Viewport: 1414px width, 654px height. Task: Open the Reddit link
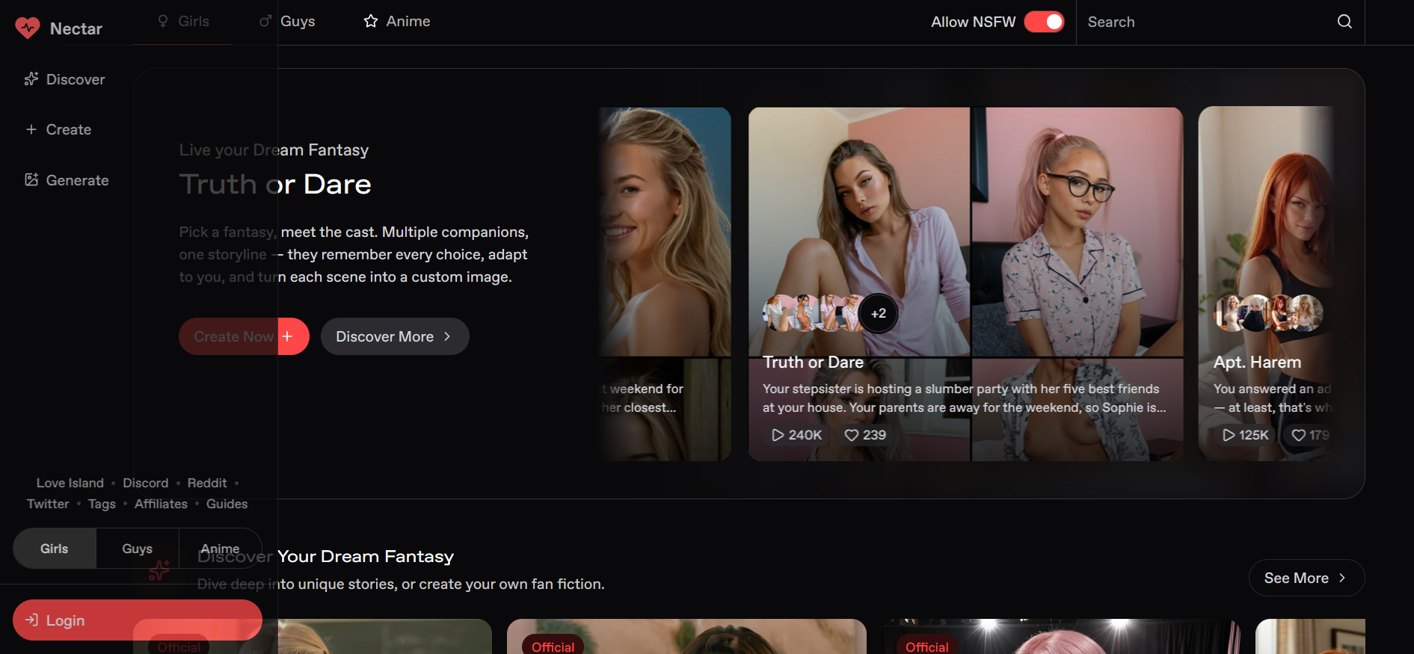click(207, 483)
